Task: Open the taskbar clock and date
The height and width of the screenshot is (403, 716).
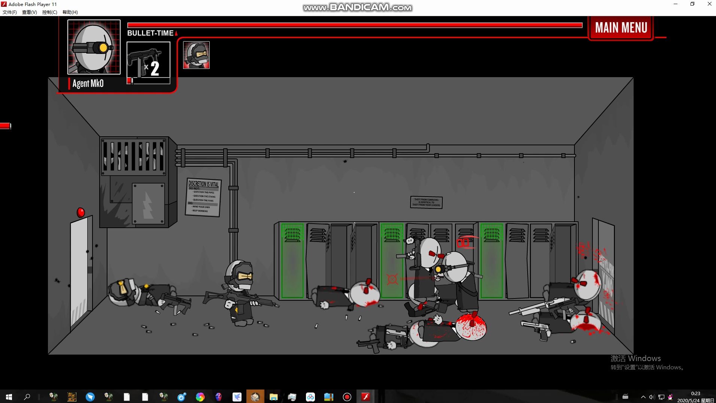Action: (x=695, y=397)
